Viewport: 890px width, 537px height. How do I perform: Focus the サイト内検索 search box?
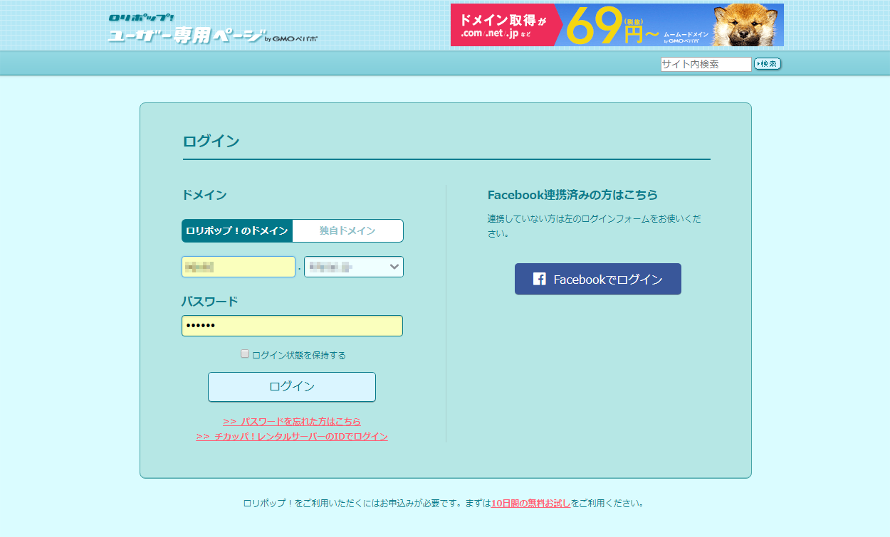click(x=705, y=64)
